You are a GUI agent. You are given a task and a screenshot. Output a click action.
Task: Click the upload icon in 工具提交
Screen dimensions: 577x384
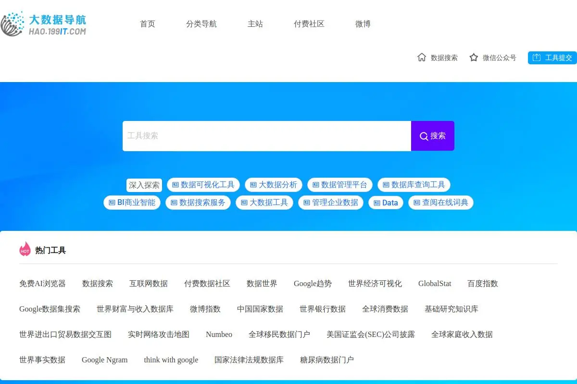[x=537, y=58]
